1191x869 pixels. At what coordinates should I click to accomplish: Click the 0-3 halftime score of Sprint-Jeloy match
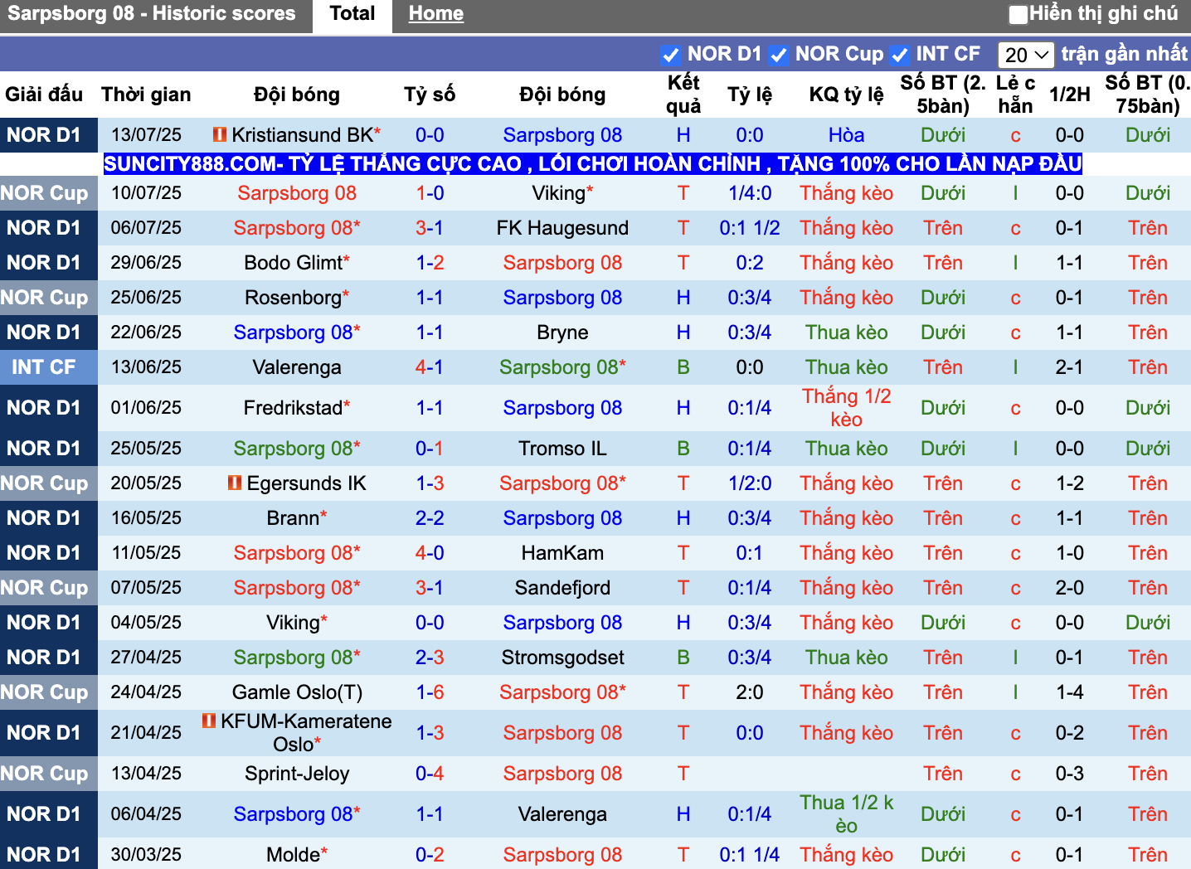coord(1069,774)
